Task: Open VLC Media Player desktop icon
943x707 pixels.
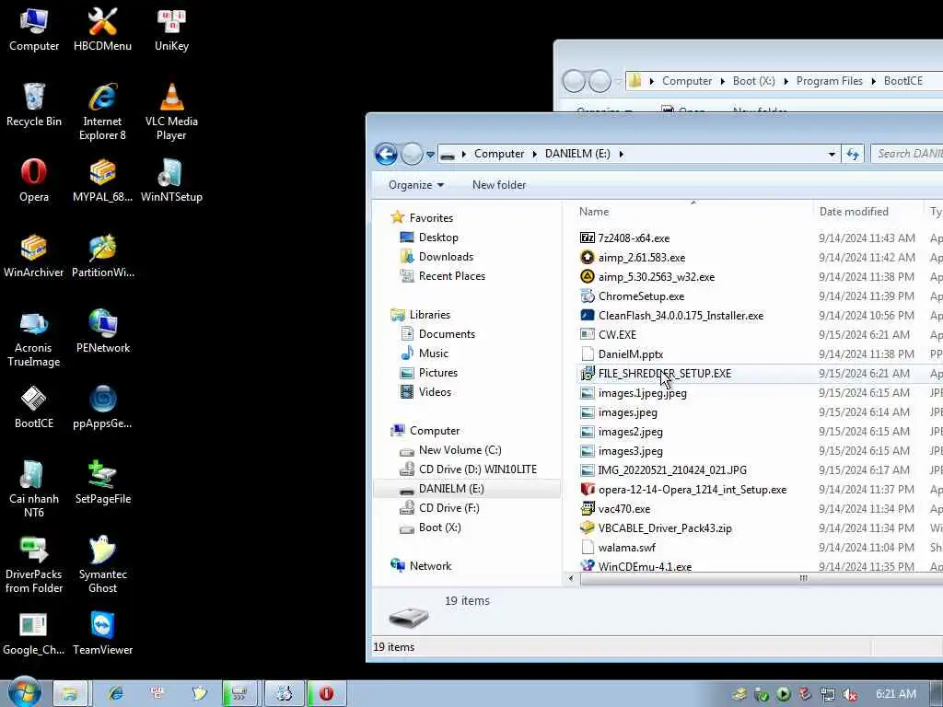Action: tap(171, 112)
